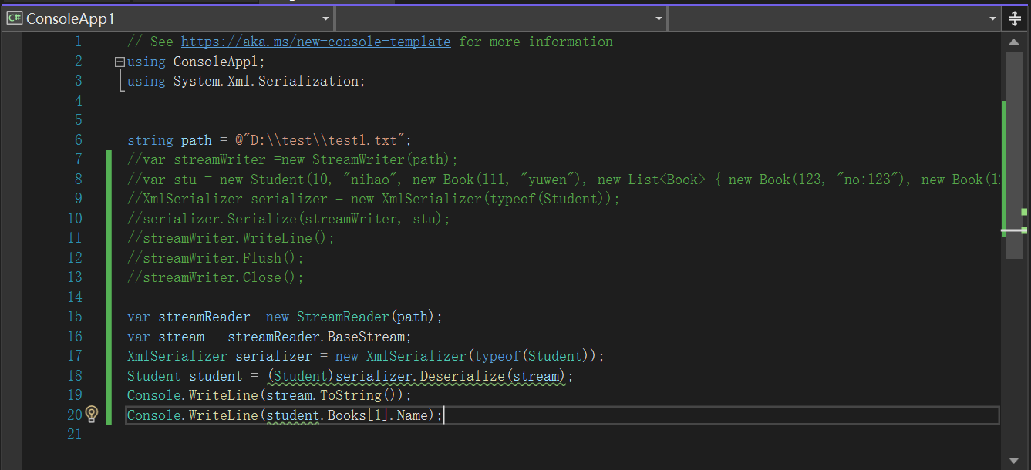Click 'typeof' keyword on line 17
This screenshot has height=470, width=1031.
click(x=497, y=356)
